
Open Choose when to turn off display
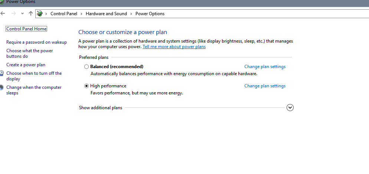pos(34,76)
